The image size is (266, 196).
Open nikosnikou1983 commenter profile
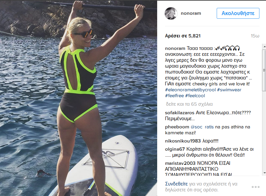coord(183,141)
